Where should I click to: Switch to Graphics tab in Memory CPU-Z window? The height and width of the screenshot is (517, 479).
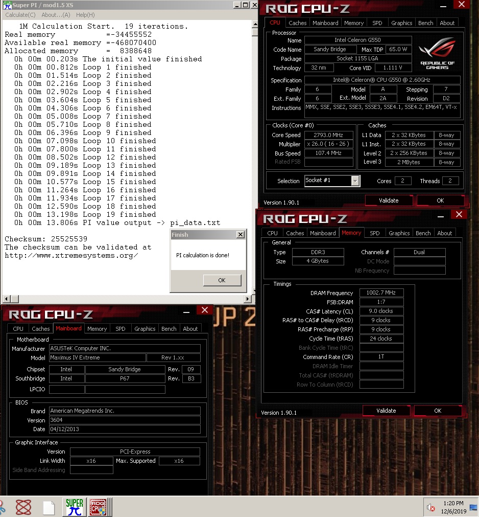(399, 233)
